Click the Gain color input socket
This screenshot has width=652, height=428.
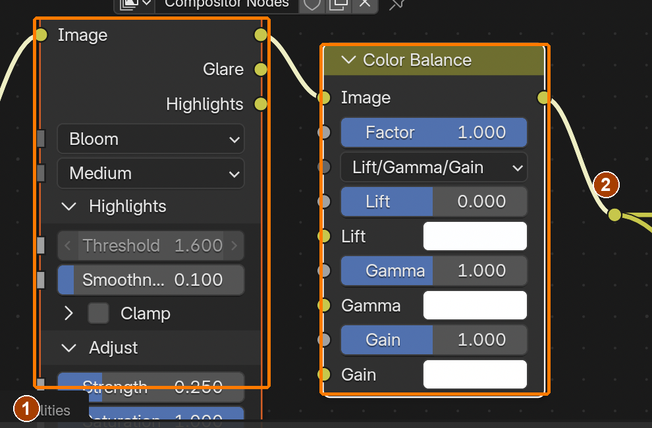pyautogui.click(x=324, y=375)
